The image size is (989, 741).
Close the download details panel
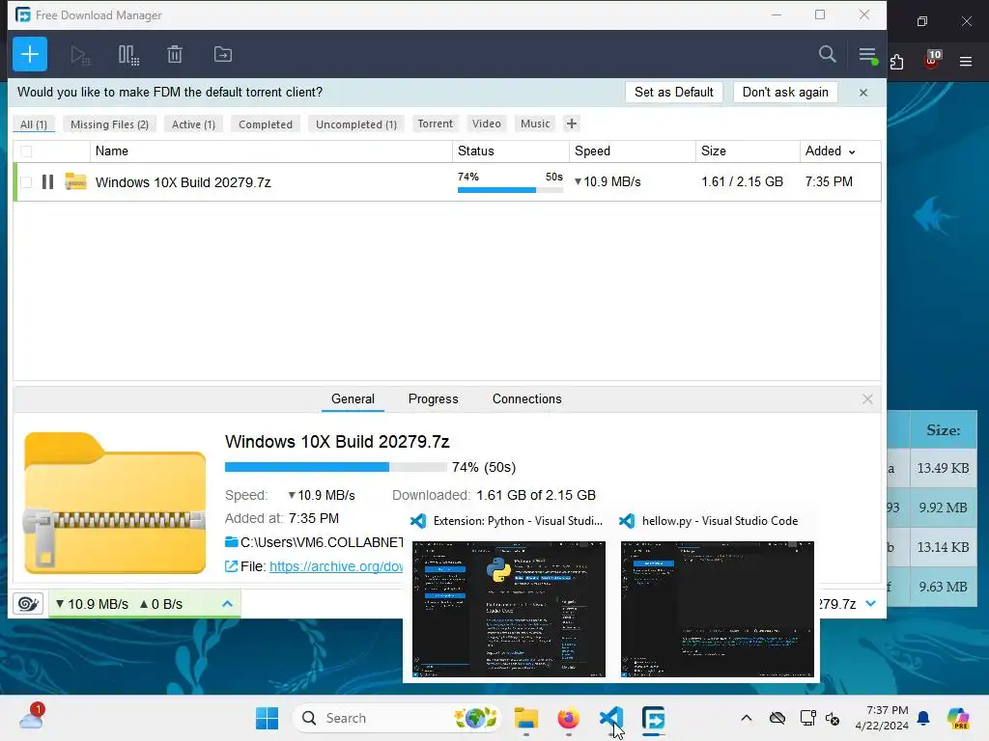click(x=867, y=398)
